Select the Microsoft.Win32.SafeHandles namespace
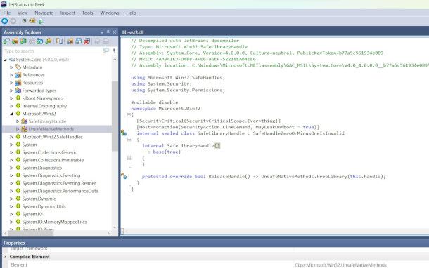 coord(52,137)
